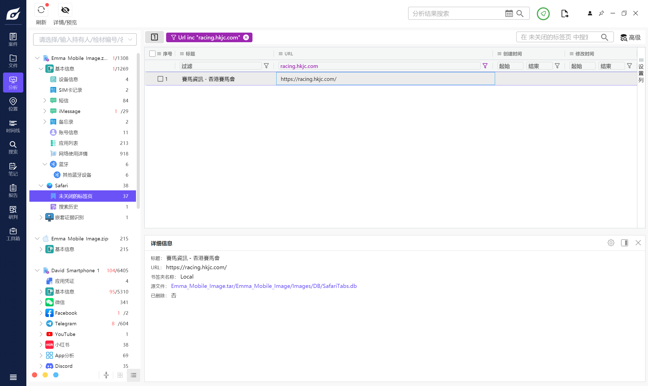
Task: Open the Location (位置) sidebar panel
Action: coord(13,104)
